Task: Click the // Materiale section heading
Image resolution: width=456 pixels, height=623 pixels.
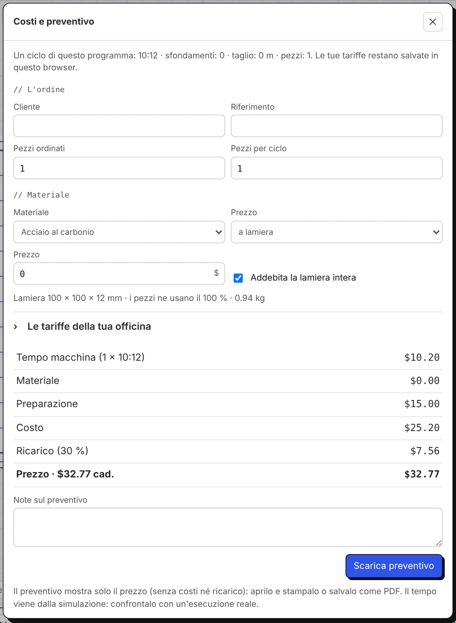Action: [42, 195]
